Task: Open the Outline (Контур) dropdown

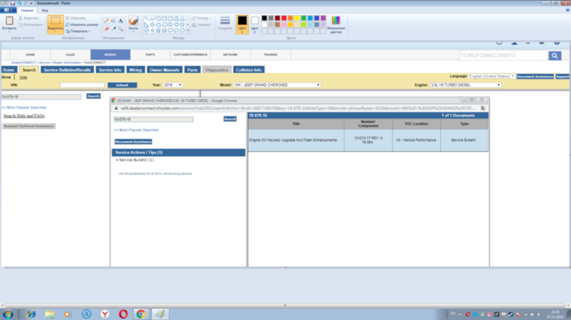Action: (x=202, y=18)
